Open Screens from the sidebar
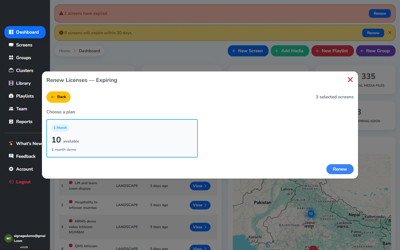 (x=25, y=45)
